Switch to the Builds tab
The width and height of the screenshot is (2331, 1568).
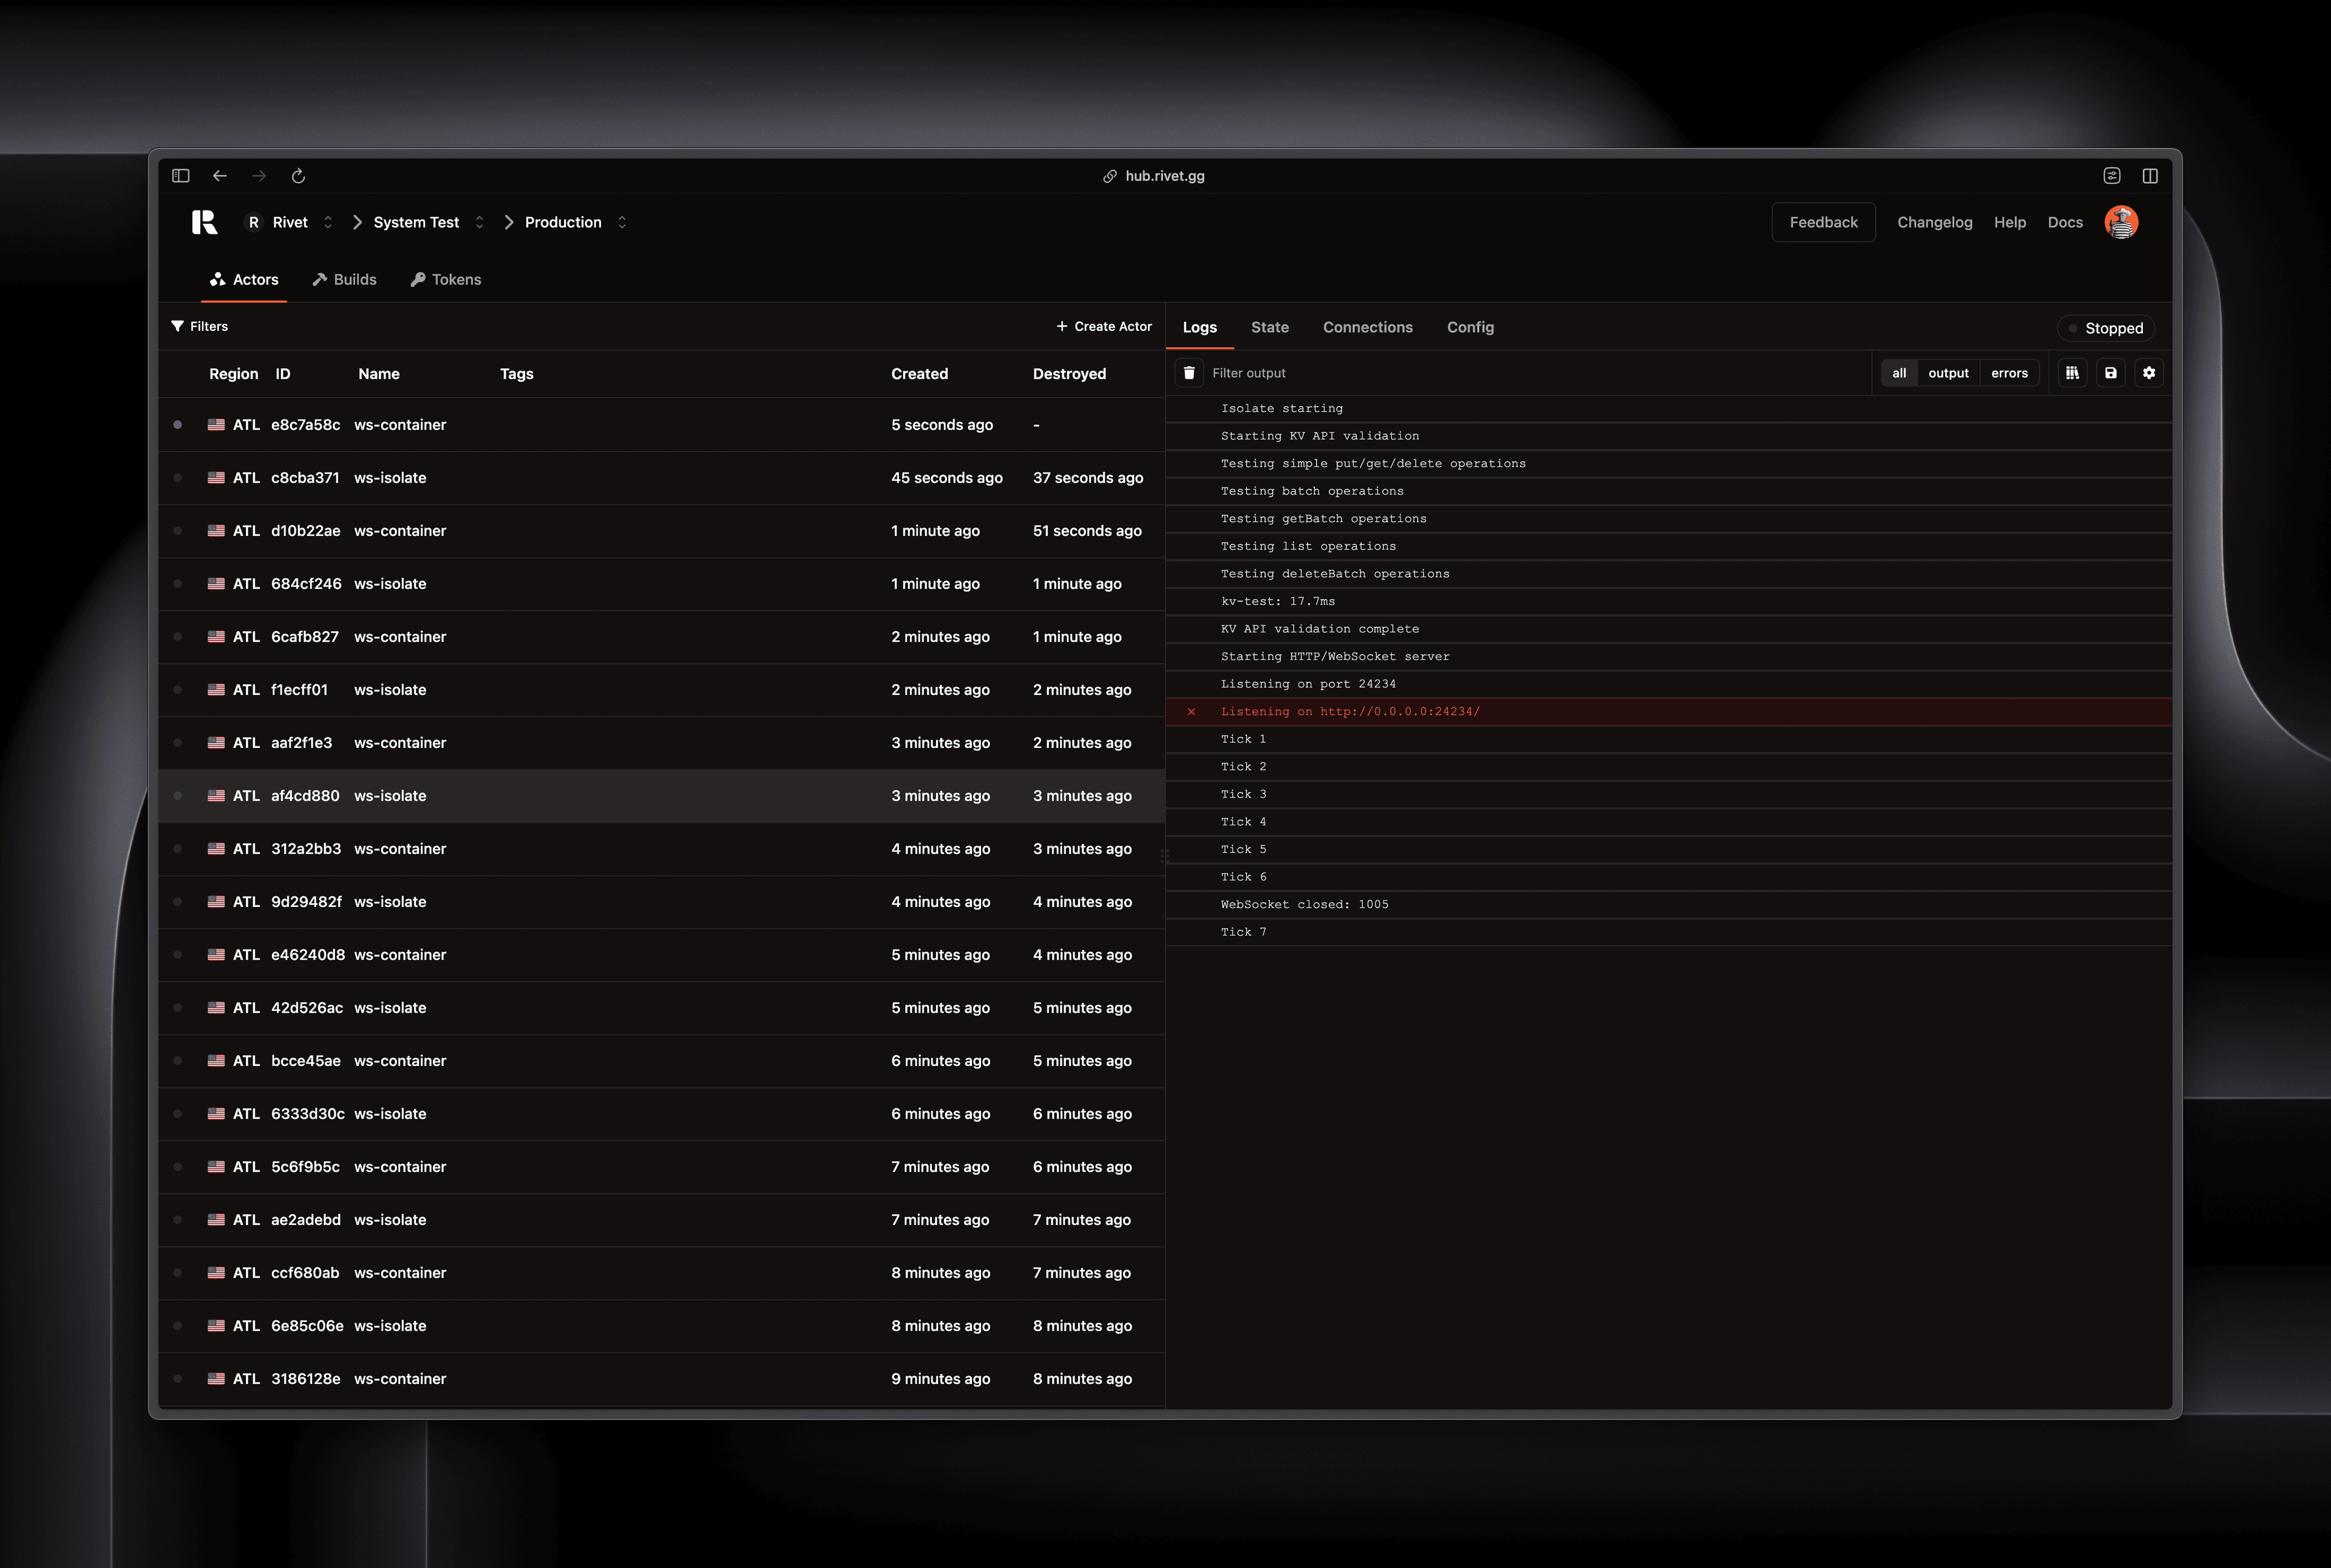(x=344, y=280)
